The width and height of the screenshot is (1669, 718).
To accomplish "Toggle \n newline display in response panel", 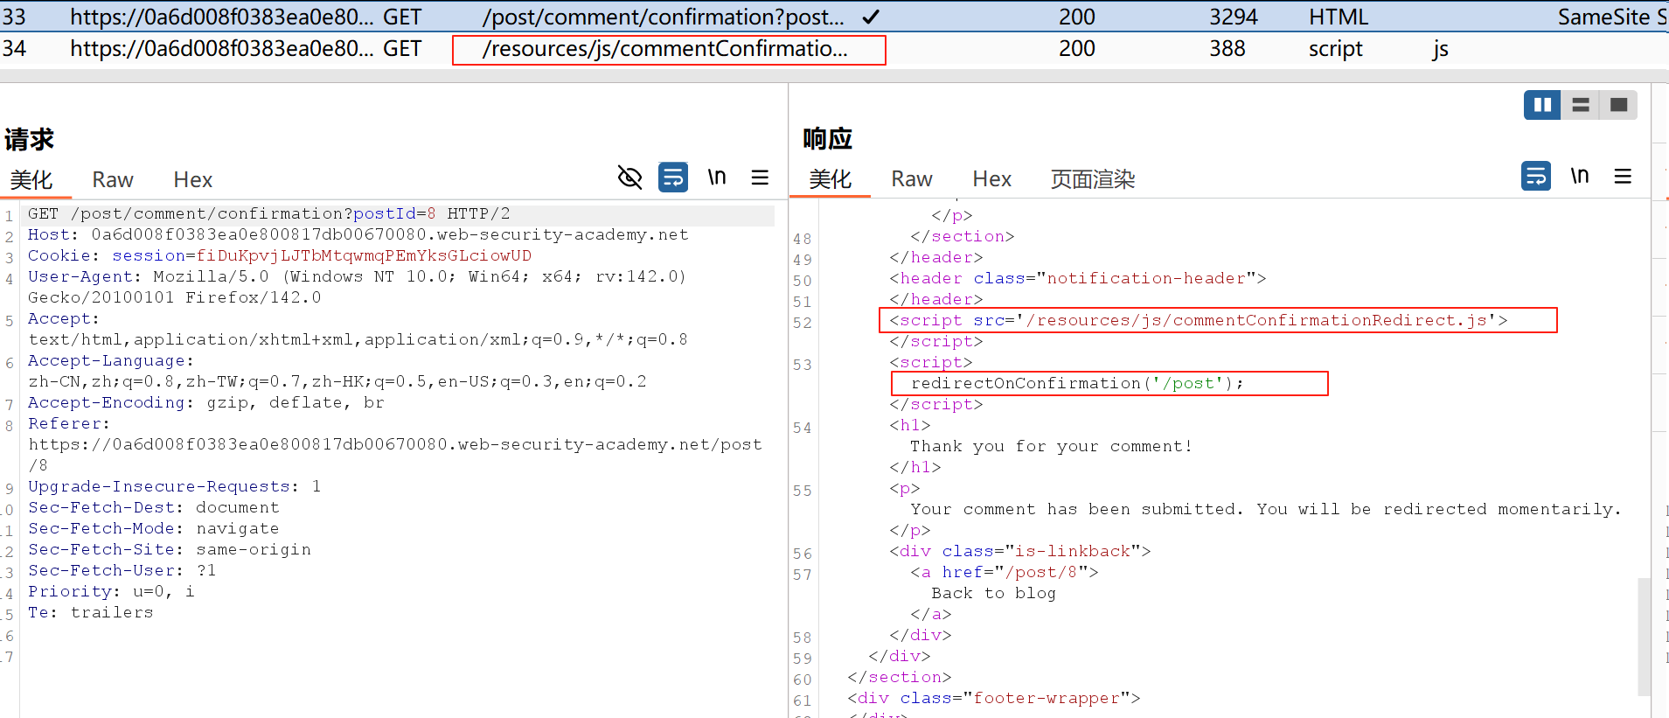I will tap(1579, 176).
